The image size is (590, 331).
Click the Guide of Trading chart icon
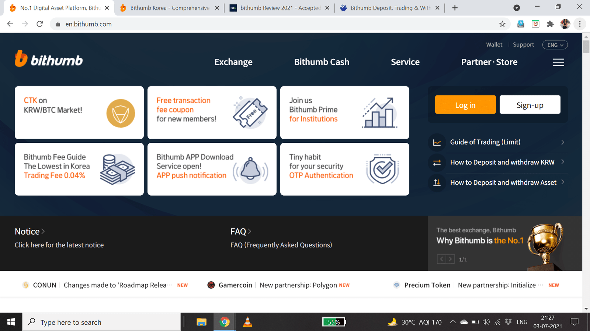(x=437, y=142)
